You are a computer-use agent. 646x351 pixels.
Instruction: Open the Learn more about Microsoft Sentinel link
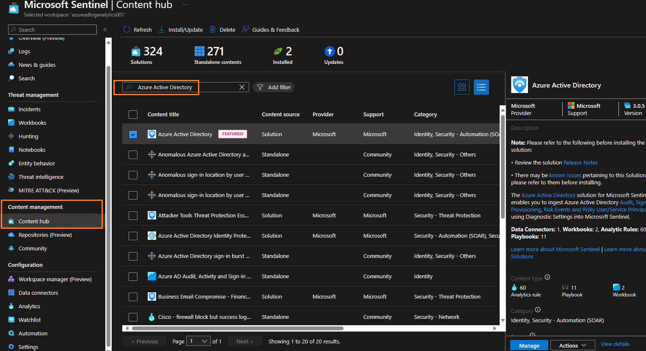(x=555, y=249)
